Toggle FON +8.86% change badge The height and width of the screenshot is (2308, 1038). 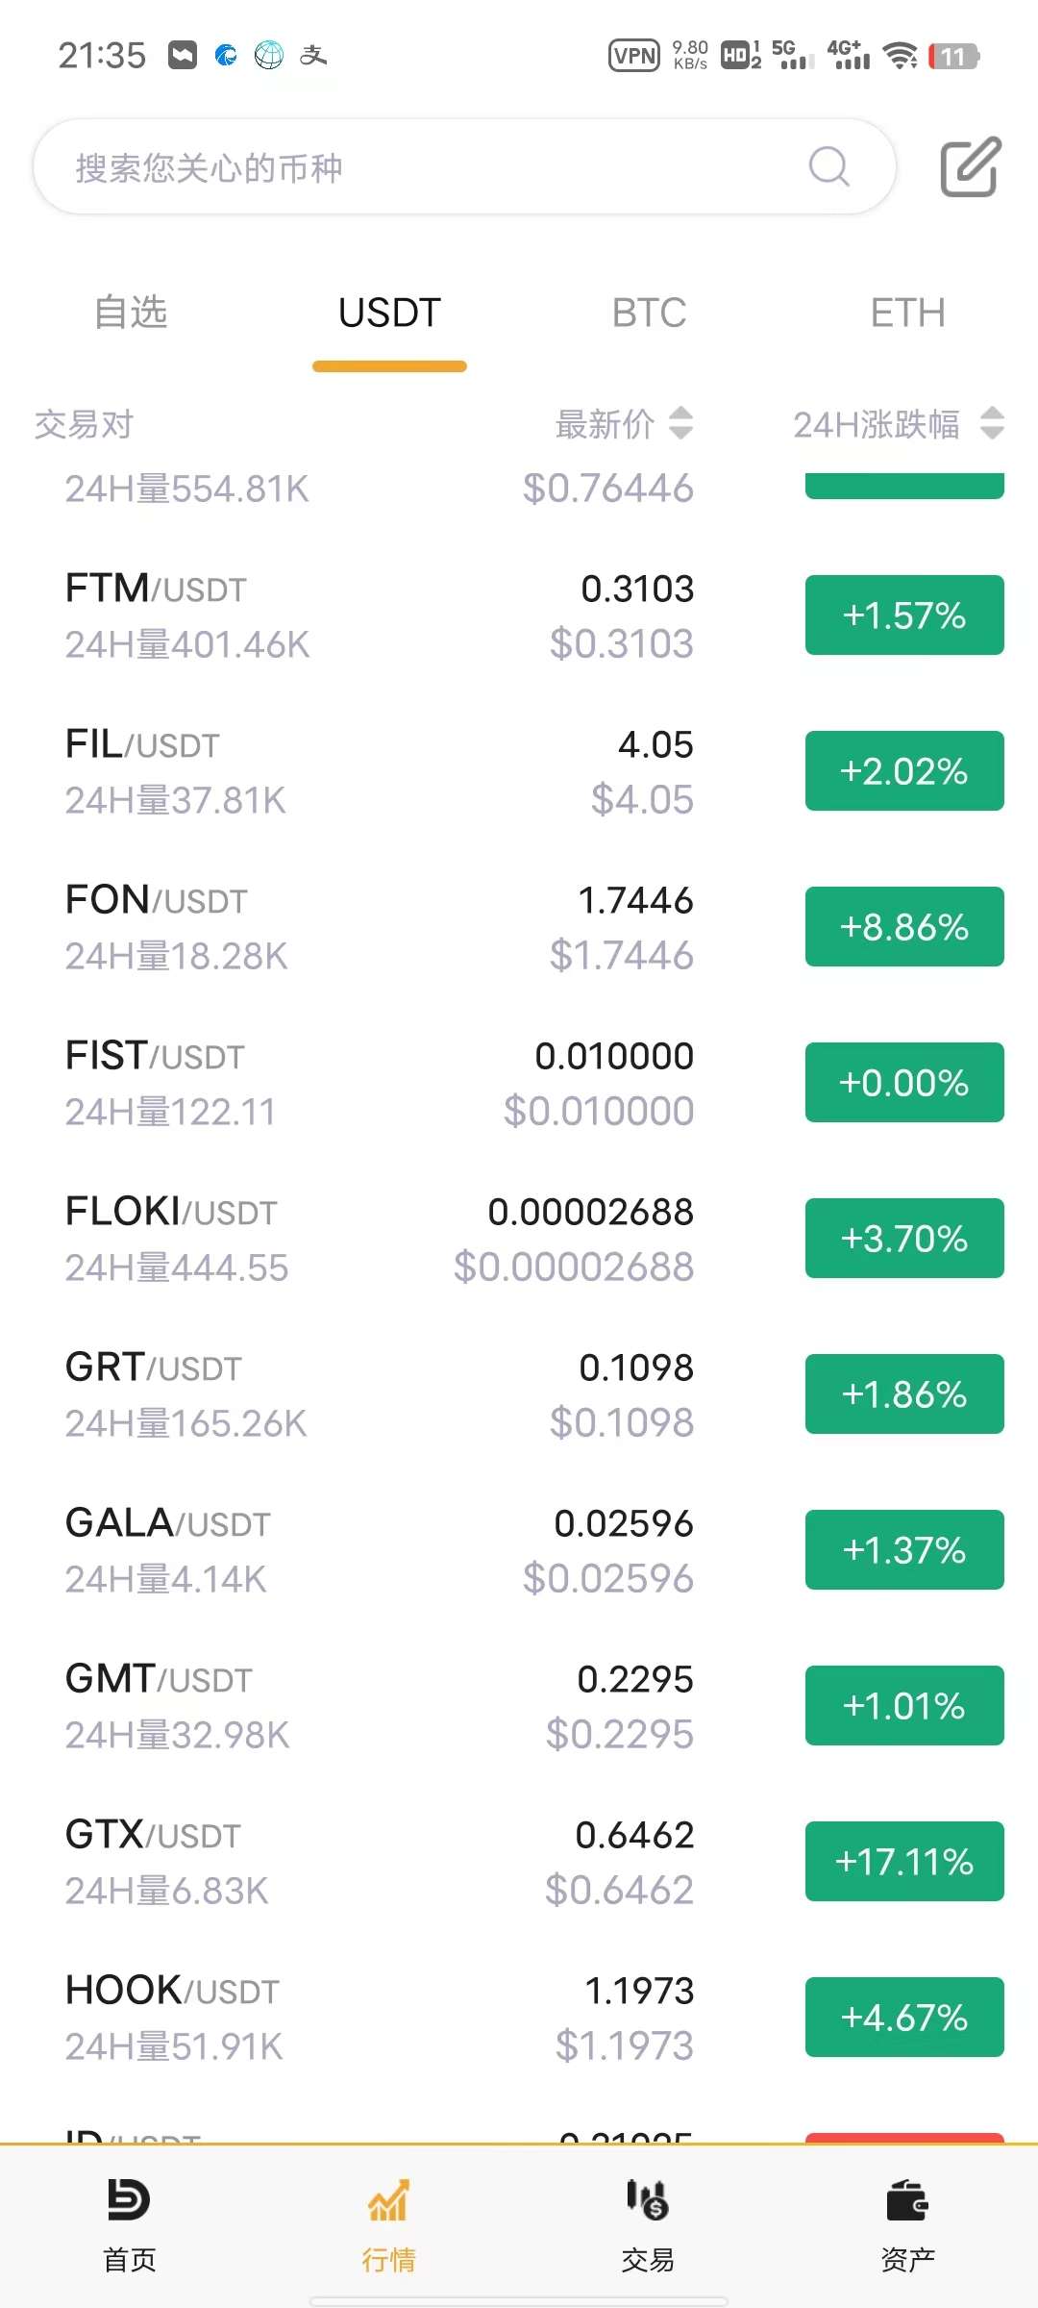point(904,927)
